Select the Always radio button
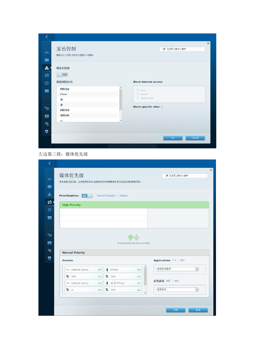 138,94
